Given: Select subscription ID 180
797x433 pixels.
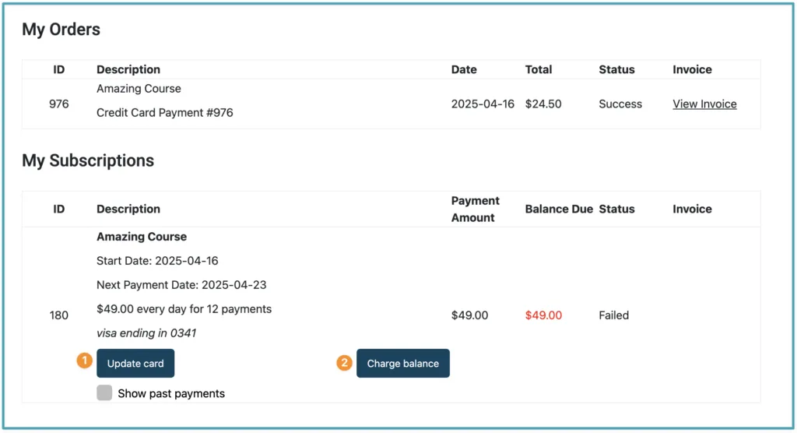Looking at the screenshot, I should (59, 315).
